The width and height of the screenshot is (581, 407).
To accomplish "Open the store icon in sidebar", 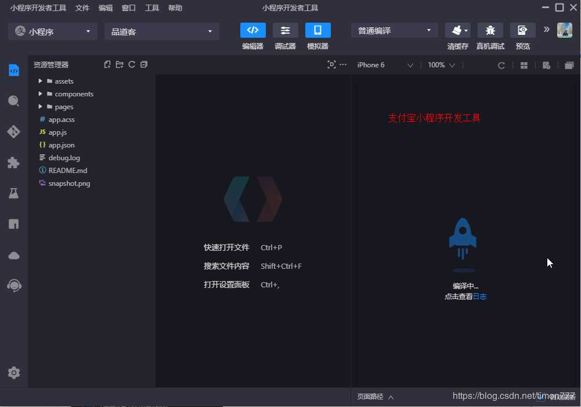I will [14, 224].
